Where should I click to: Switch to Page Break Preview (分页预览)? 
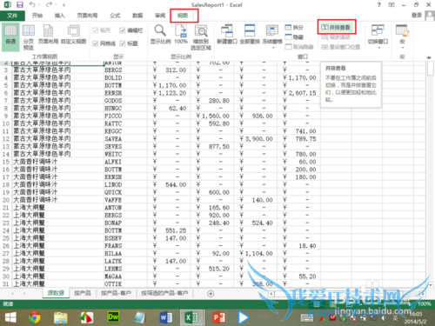pos(29,37)
